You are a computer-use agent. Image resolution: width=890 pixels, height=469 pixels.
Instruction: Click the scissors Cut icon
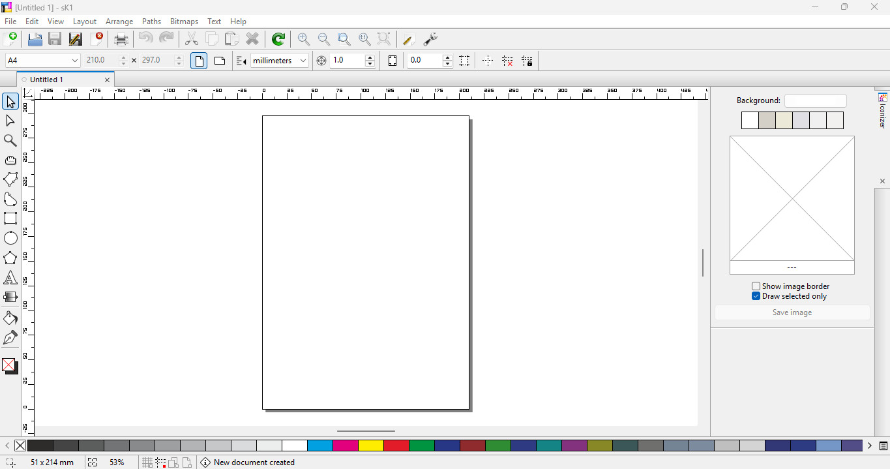pyautogui.click(x=192, y=39)
